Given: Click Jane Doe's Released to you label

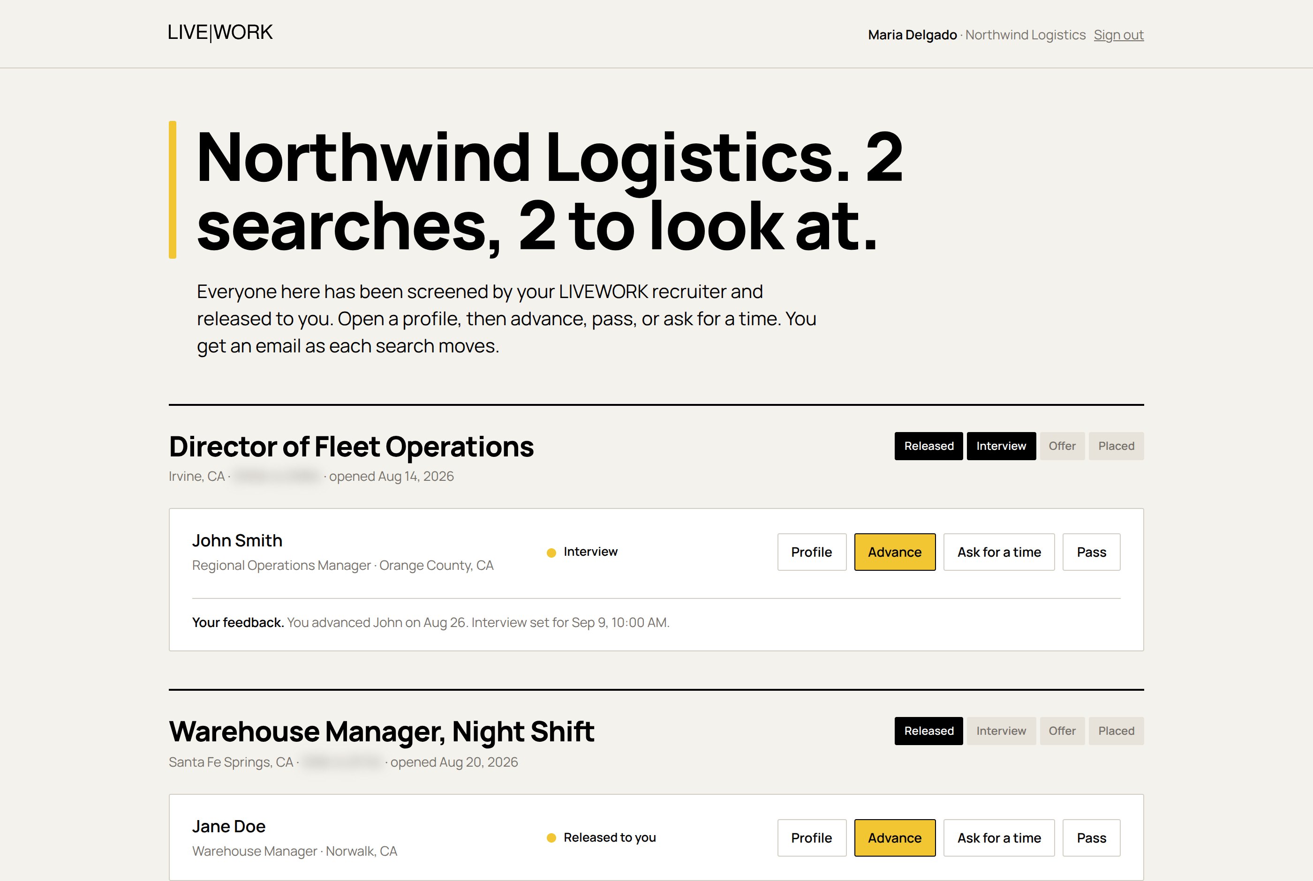Looking at the screenshot, I should (610, 838).
